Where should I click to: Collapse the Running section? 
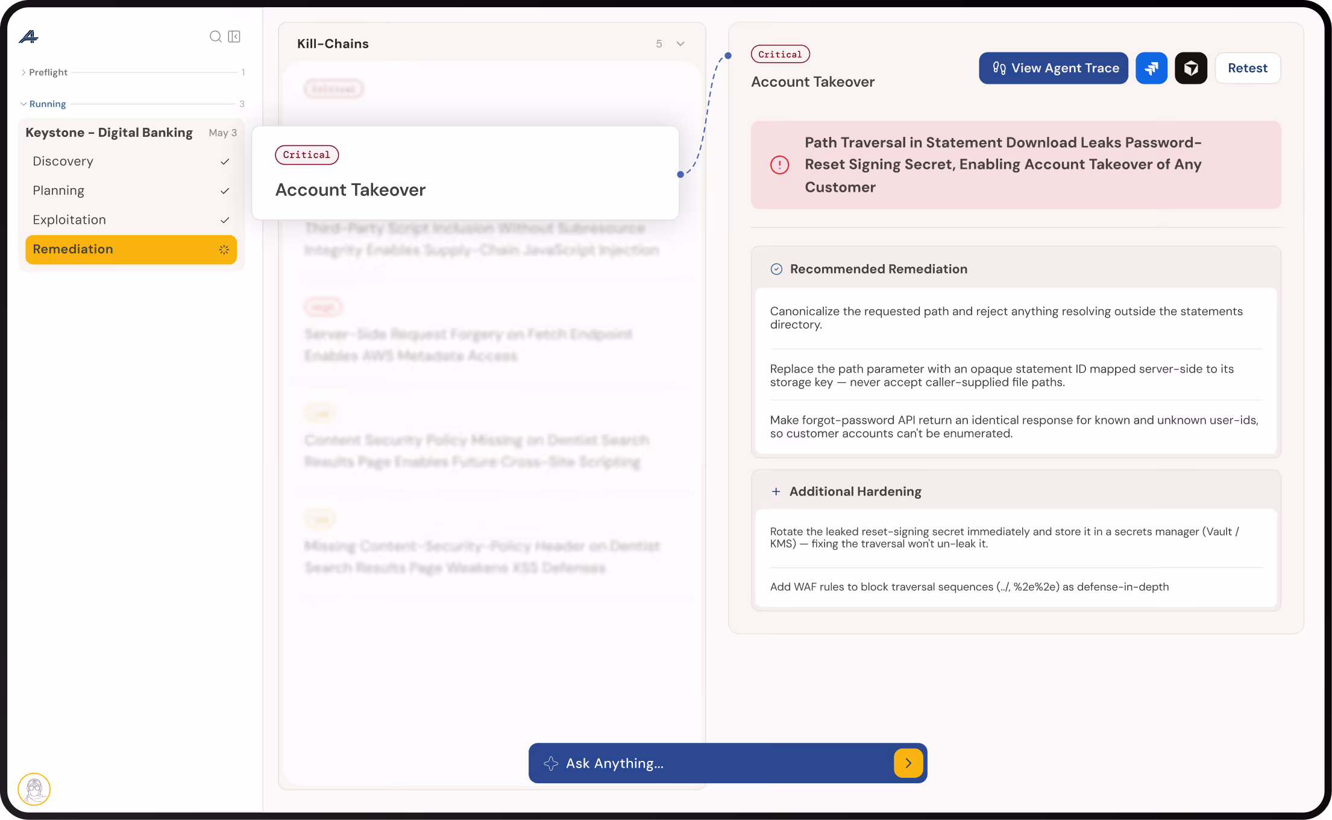(x=24, y=104)
